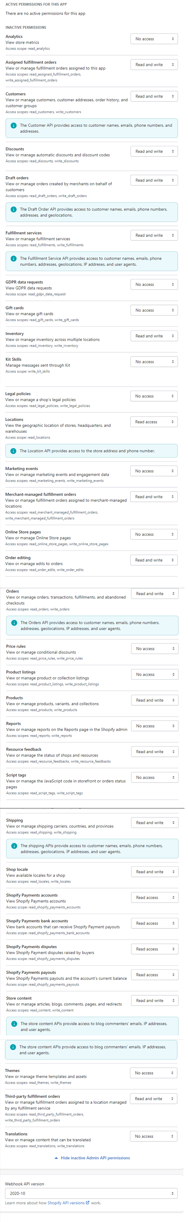Click 'Access scope: write_kit_skills' text

point(27,371)
